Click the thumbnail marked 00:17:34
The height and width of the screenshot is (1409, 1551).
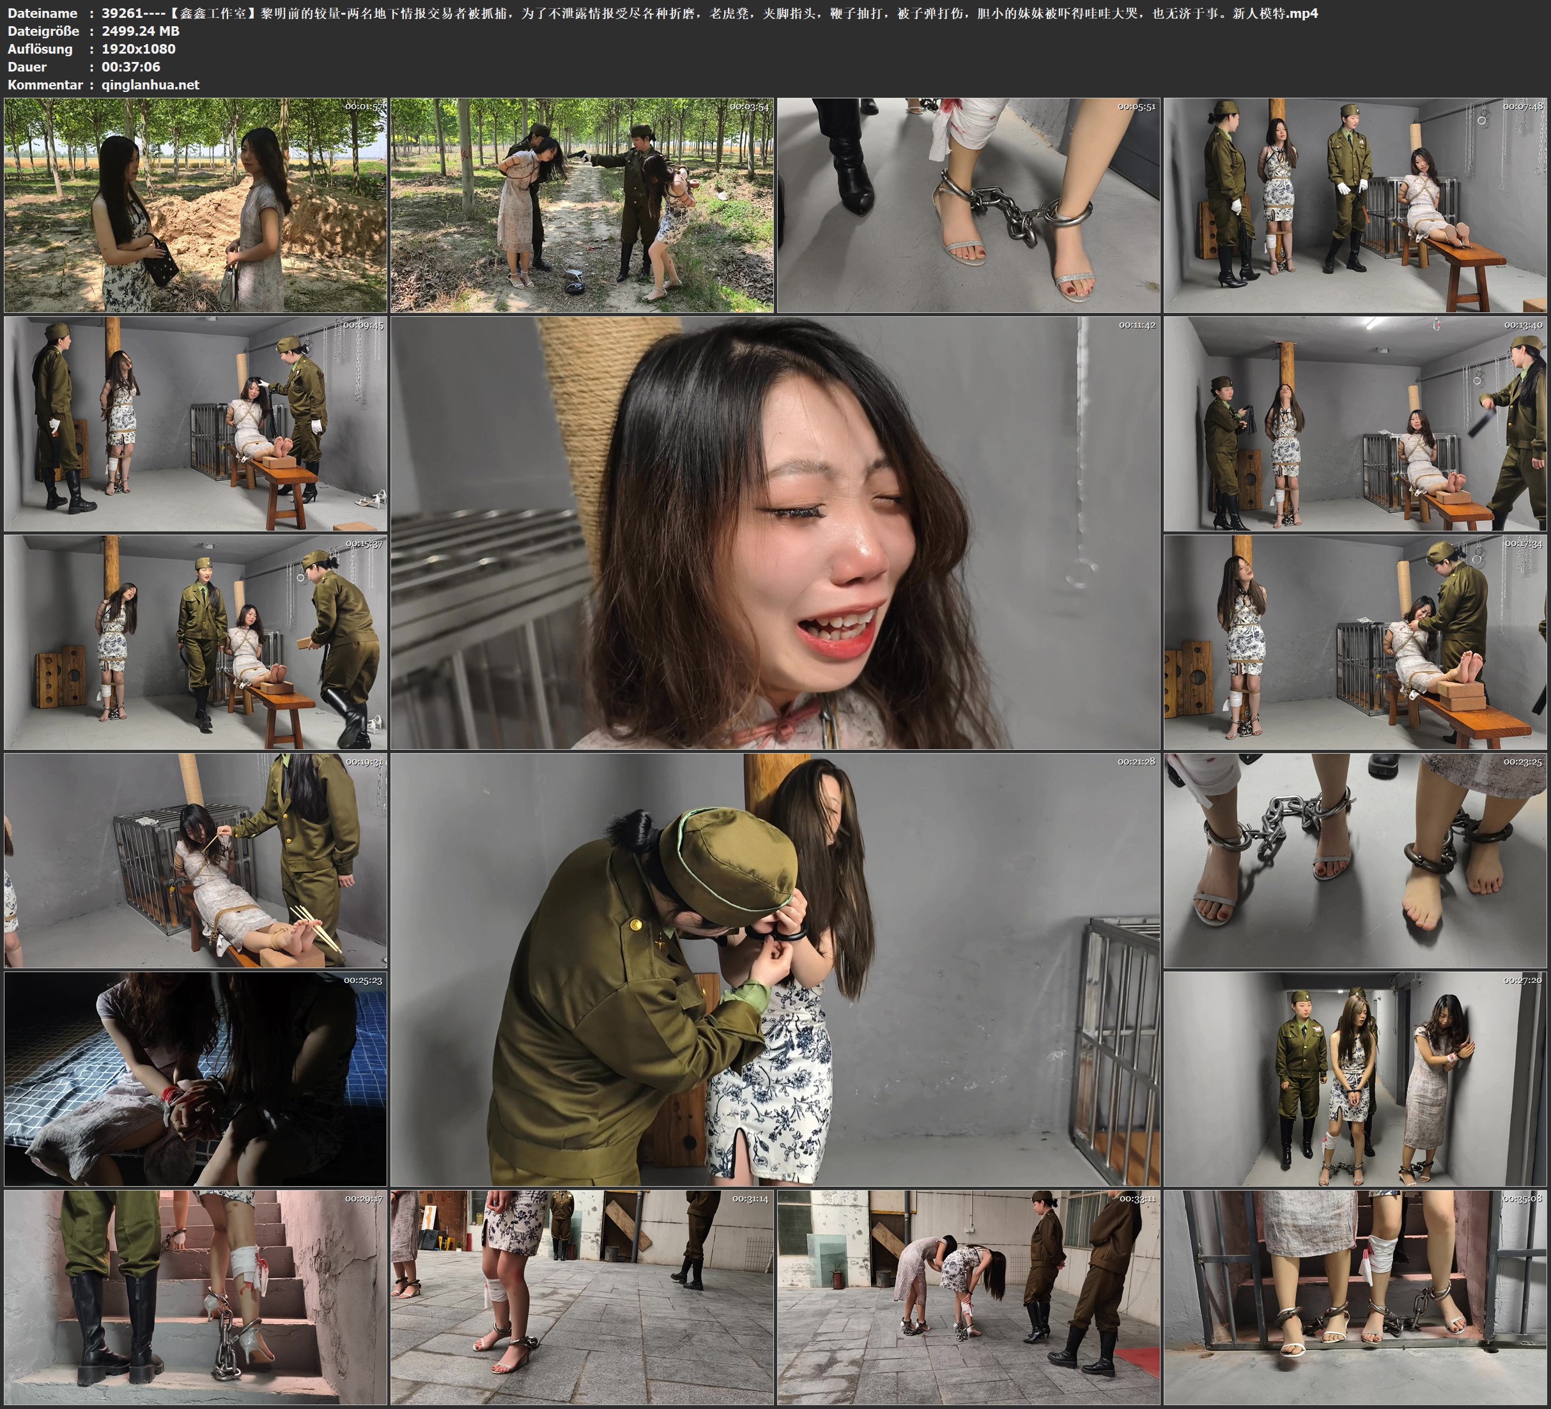click(1355, 642)
